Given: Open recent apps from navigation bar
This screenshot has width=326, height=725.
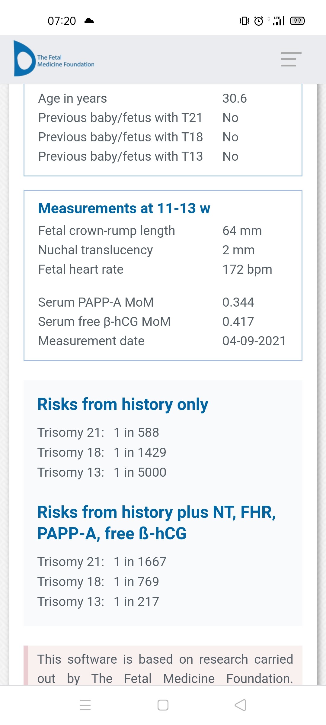Looking at the screenshot, I should click(x=85, y=705).
